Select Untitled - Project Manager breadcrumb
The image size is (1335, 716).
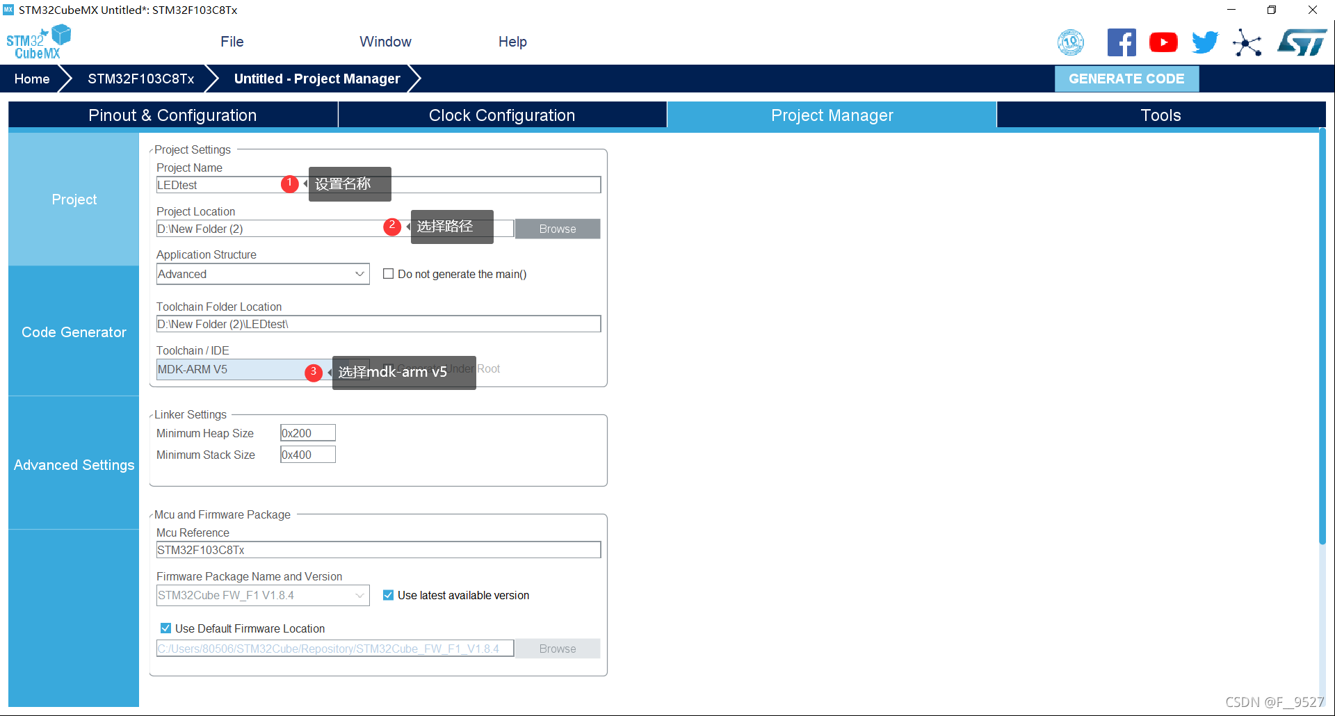(x=317, y=79)
